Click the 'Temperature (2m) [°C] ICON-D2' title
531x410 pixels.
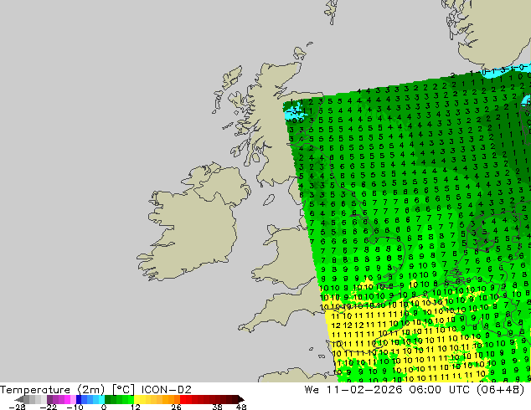pos(95,390)
